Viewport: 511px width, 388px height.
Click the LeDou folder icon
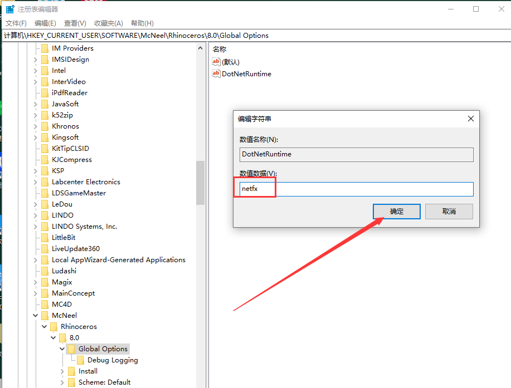coord(45,204)
